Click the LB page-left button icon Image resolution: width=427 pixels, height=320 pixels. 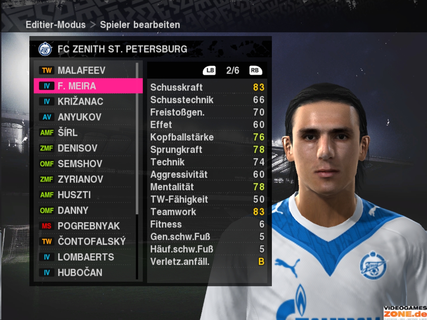209,70
